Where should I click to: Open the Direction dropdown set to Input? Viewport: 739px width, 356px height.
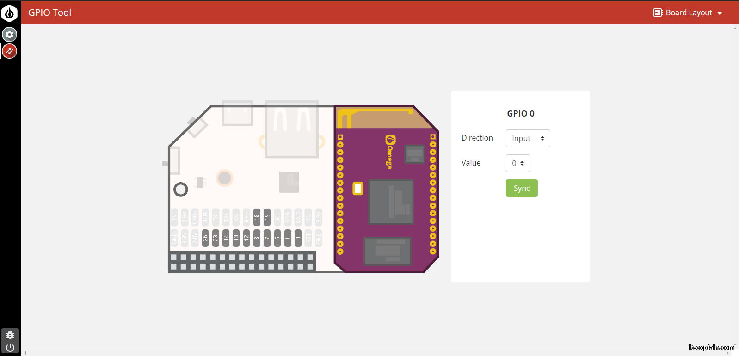528,138
